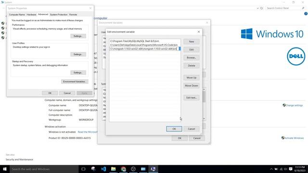Open the Action Center notifications icon
This screenshot has height=173, width=308.
click(x=291, y=169)
